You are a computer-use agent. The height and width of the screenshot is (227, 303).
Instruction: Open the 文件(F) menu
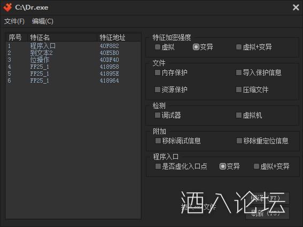click(x=14, y=21)
